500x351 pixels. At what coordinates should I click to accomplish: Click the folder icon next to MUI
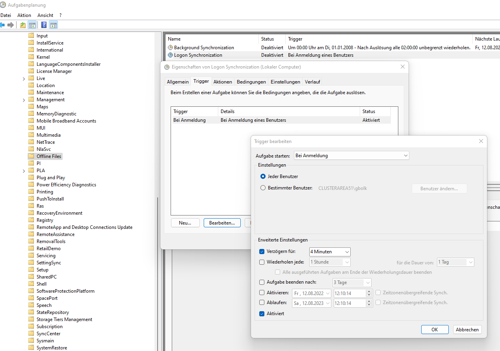click(x=31, y=128)
